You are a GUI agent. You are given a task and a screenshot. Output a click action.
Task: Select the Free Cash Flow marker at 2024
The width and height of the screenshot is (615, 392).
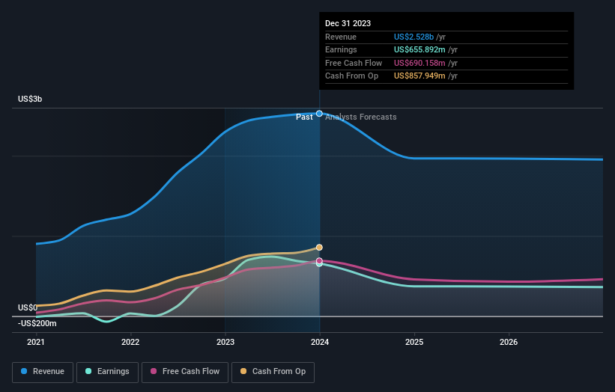pos(319,261)
